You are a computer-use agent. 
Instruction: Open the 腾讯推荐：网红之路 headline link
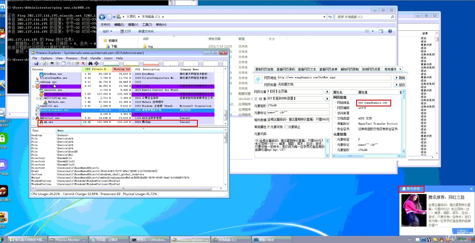446,197
